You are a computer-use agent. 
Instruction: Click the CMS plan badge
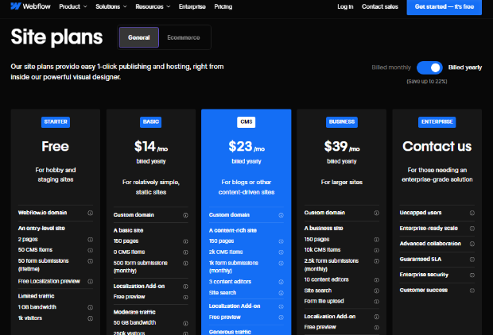pyautogui.click(x=246, y=121)
